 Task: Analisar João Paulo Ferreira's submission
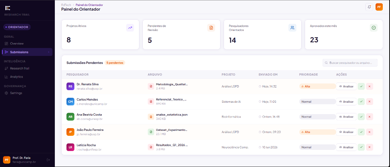click(x=346, y=132)
